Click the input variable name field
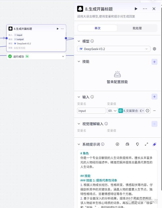 tap(92, 111)
